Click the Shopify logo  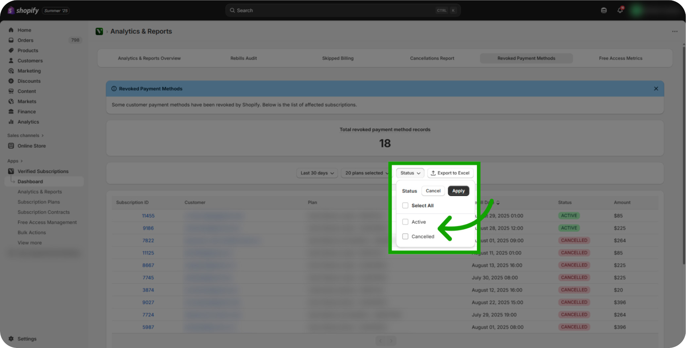[x=23, y=11]
